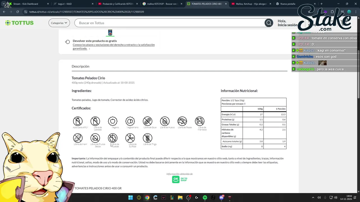
Task: Switch to kagi.cl – KAGI tab
Action: coord(73,4)
